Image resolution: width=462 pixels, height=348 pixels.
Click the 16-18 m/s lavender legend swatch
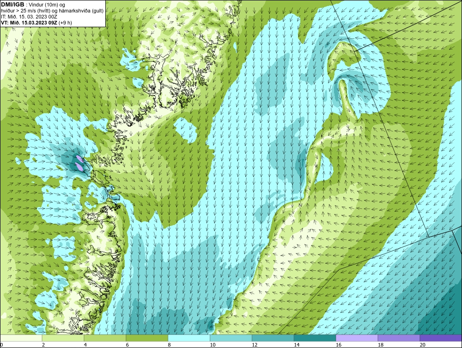[x=357, y=338]
